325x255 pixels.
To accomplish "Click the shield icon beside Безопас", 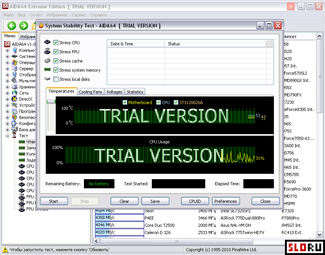I will (14, 117).
